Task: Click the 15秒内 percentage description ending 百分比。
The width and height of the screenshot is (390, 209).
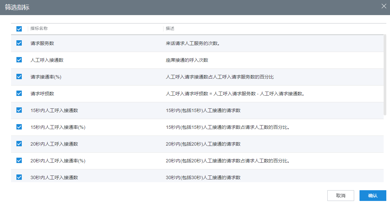Action: pyautogui.click(x=228, y=127)
